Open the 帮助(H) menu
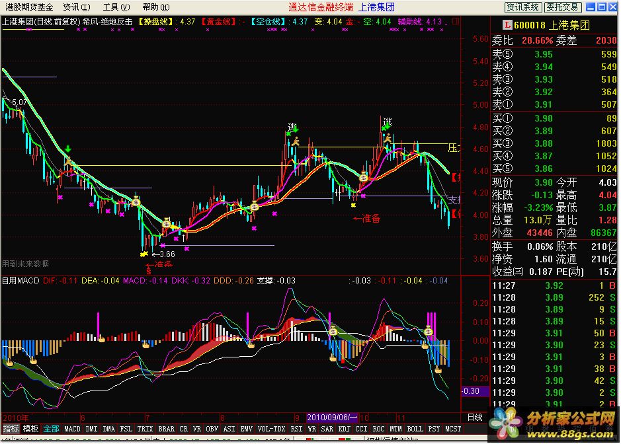Viewport: 621px width, 444px height. pyautogui.click(x=155, y=7)
